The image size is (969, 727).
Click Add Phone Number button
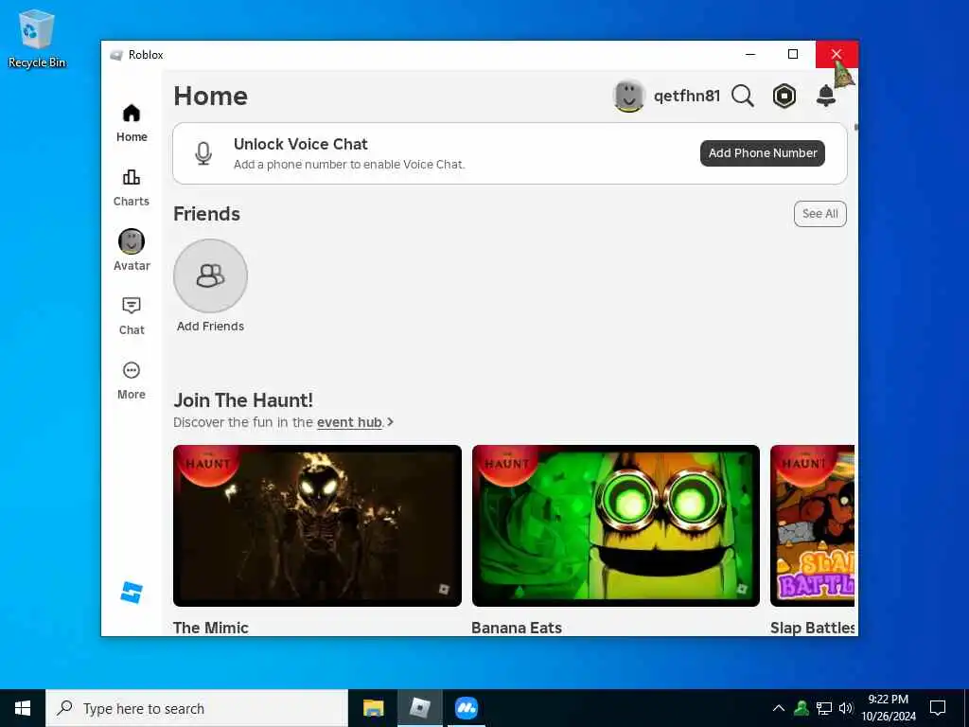pyautogui.click(x=763, y=152)
